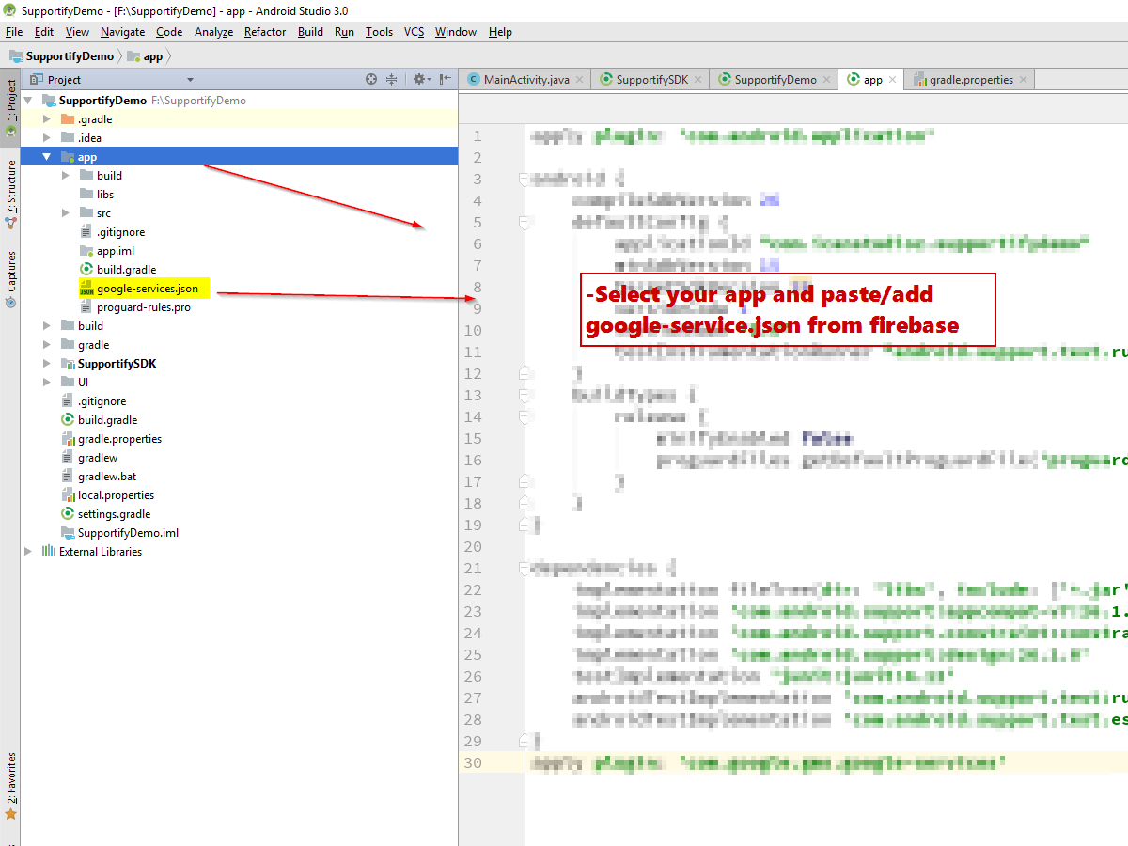Open the View menu
The image size is (1128, 846).
click(x=77, y=32)
